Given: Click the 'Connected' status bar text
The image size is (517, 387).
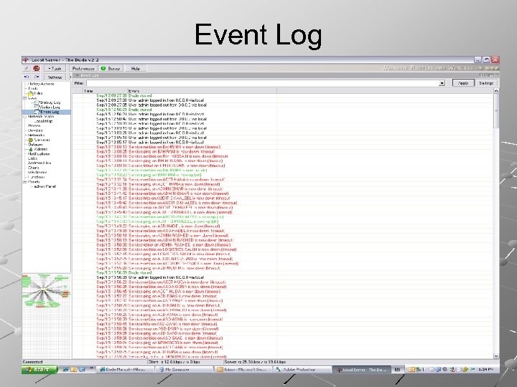Looking at the screenshot, I should pos(32,362).
